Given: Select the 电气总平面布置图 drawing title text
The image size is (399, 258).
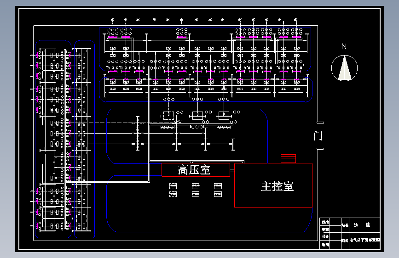Looking at the screenshot, I should pyautogui.click(x=364, y=240).
